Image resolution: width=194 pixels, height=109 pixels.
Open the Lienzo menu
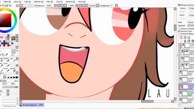pyautogui.click(x=18, y=2)
